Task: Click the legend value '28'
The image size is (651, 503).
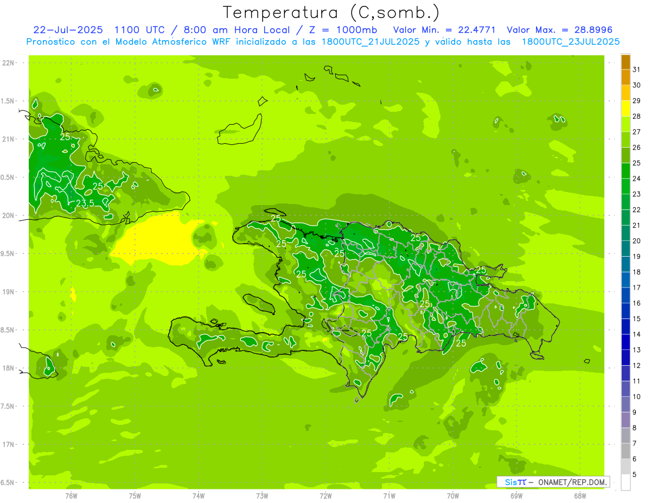Action: (x=636, y=116)
